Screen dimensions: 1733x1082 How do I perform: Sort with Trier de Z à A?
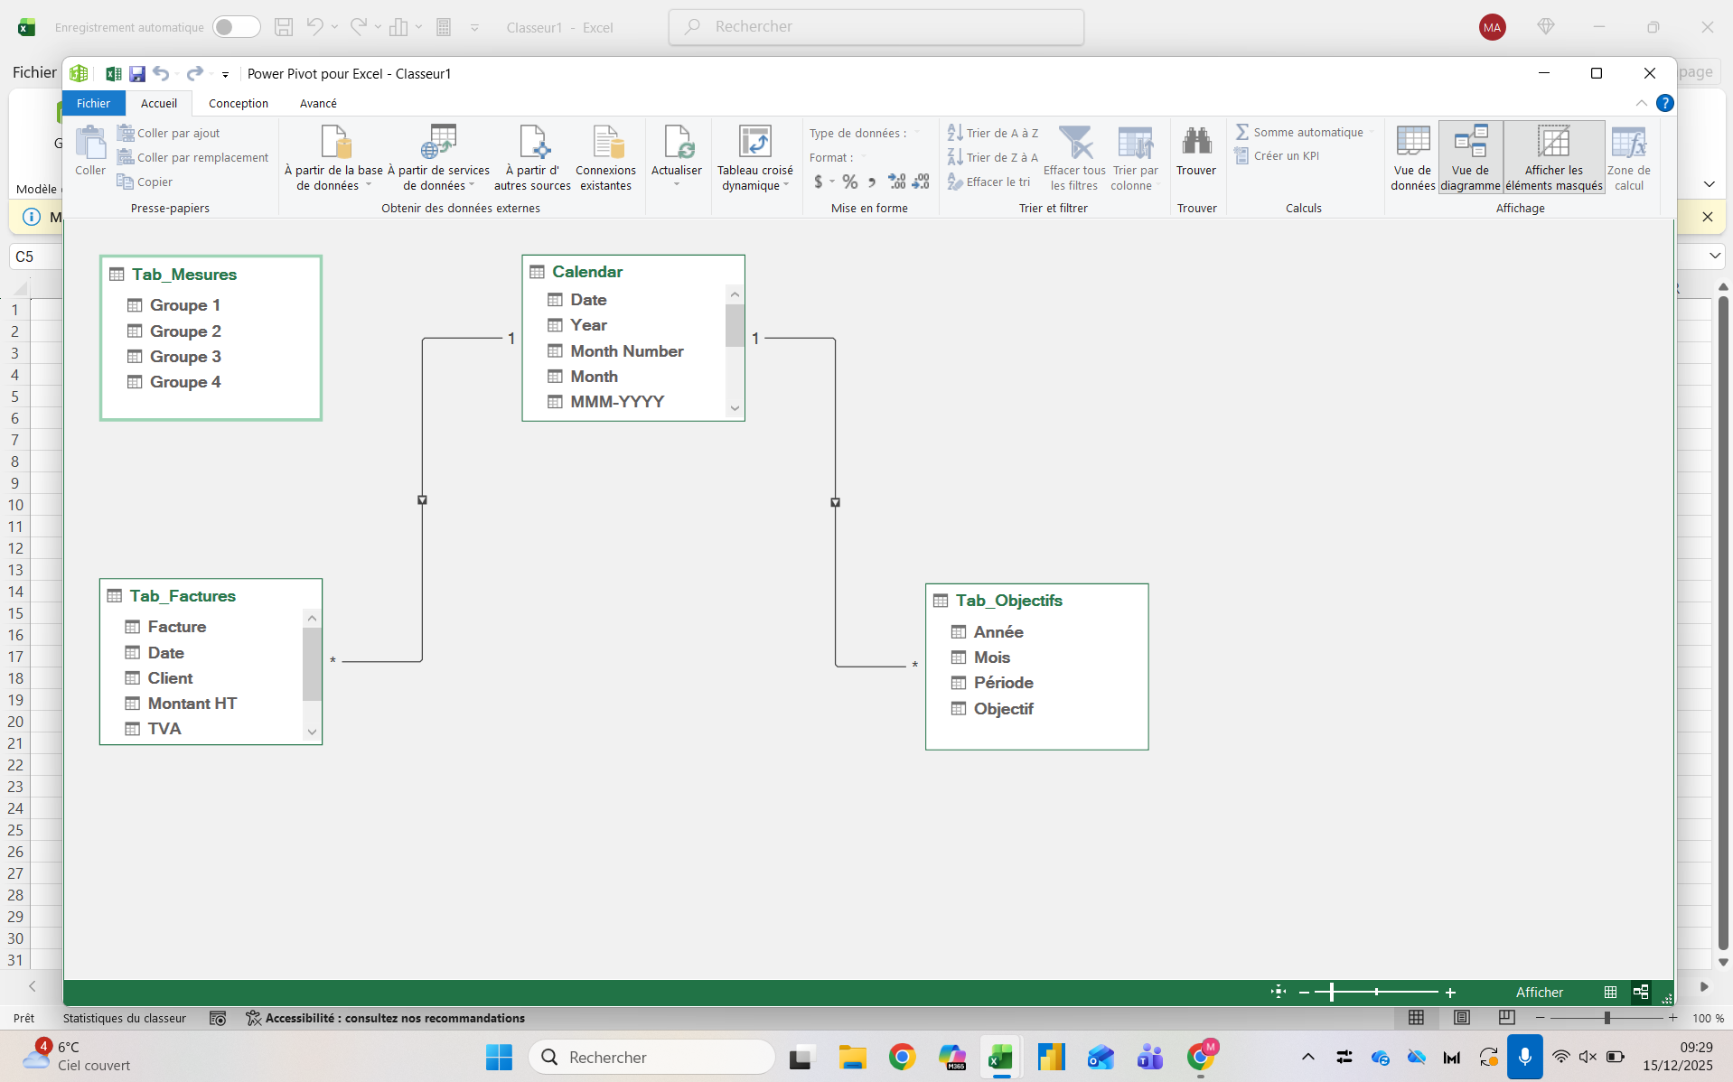click(993, 157)
